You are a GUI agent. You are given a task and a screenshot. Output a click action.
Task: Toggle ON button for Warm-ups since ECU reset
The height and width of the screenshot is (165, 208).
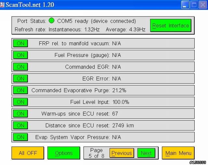click(20, 114)
